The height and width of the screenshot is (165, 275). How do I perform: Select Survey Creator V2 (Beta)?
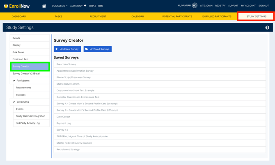[26, 74]
